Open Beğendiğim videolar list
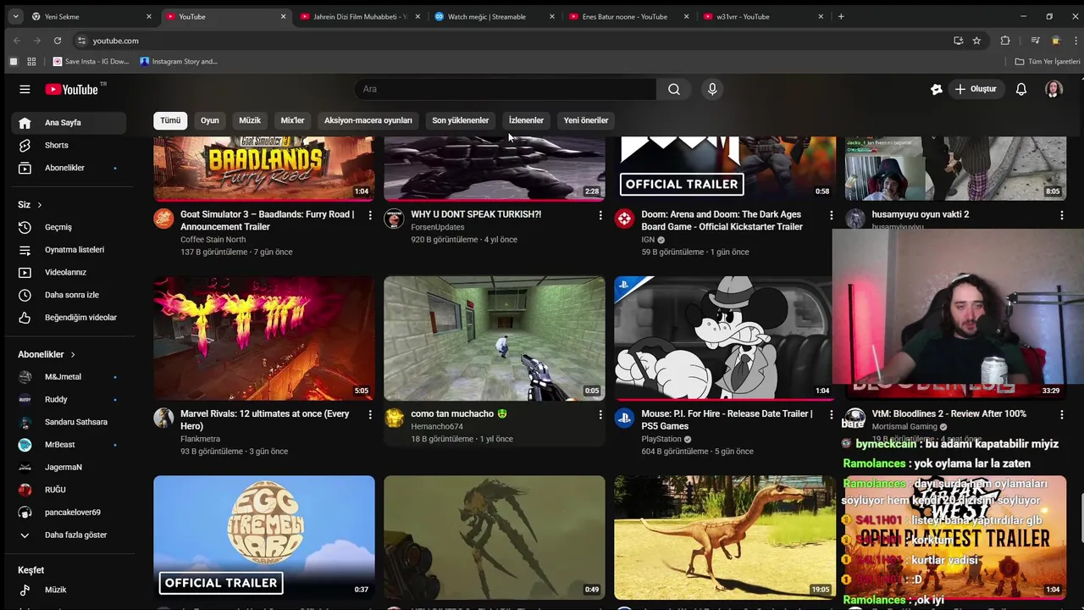This screenshot has width=1084, height=610. coord(69,318)
